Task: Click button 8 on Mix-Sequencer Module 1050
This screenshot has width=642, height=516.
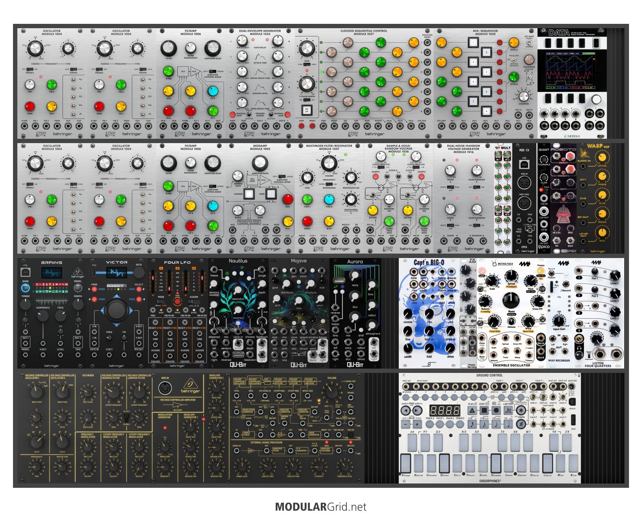Action: (486, 111)
